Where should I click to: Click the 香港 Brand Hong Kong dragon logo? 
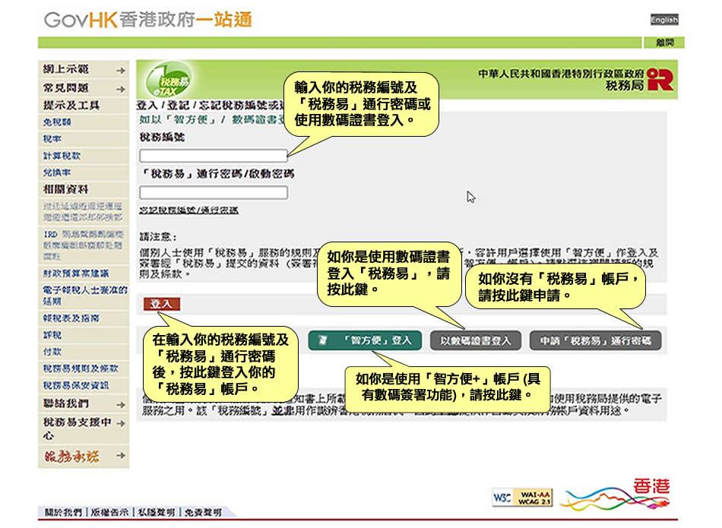click(x=615, y=494)
